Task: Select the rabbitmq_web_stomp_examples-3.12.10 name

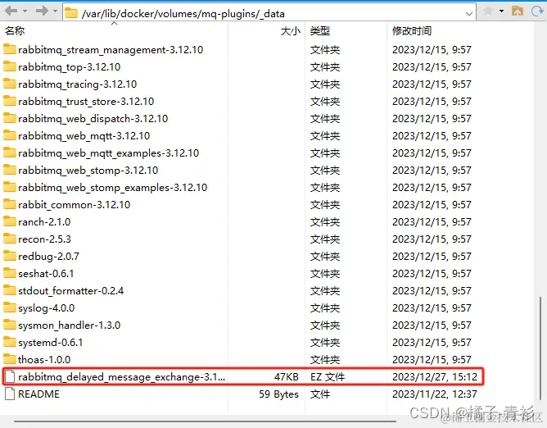Action: (x=113, y=188)
